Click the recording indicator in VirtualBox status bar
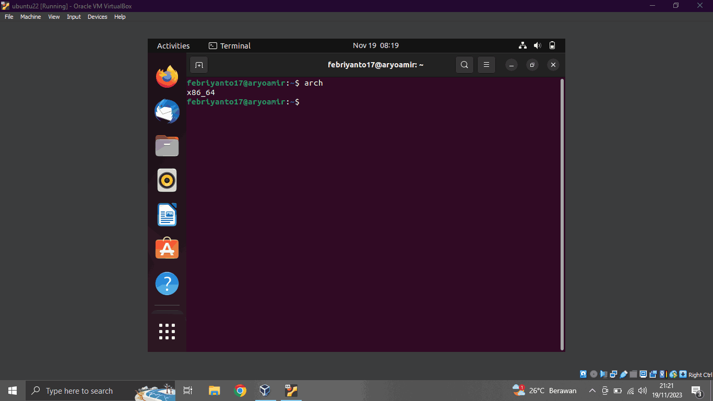The image size is (713, 401). pos(653,374)
